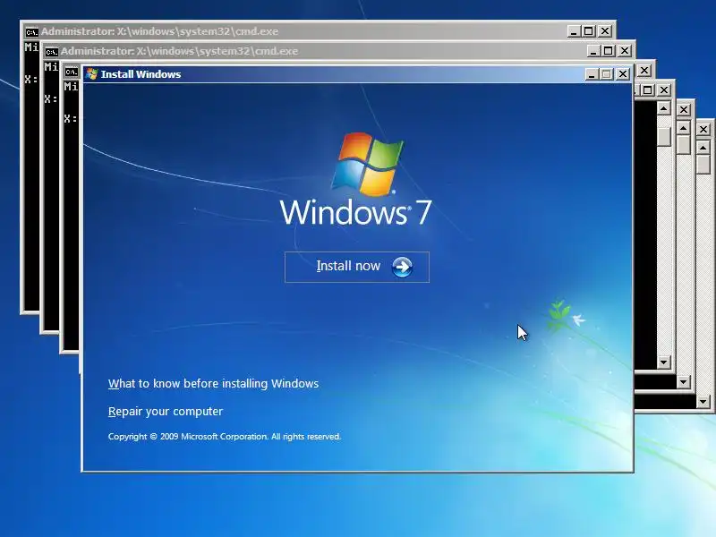Viewport: 716px width, 537px height.
Task: Minimize the Install Windows window
Action: (x=592, y=74)
